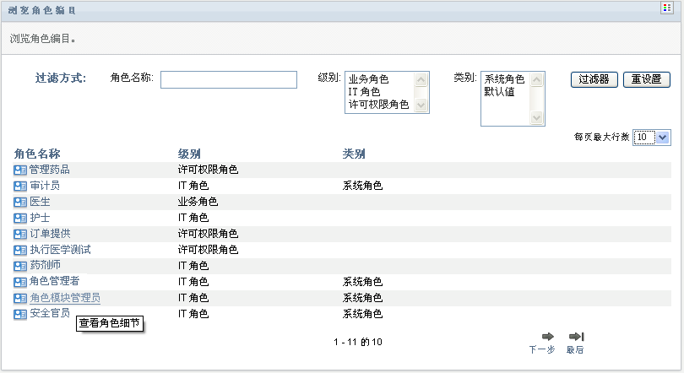684x373 pixels.
Task: Click IT 角色 cell in 护士 row
Action: click(x=193, y=218)
